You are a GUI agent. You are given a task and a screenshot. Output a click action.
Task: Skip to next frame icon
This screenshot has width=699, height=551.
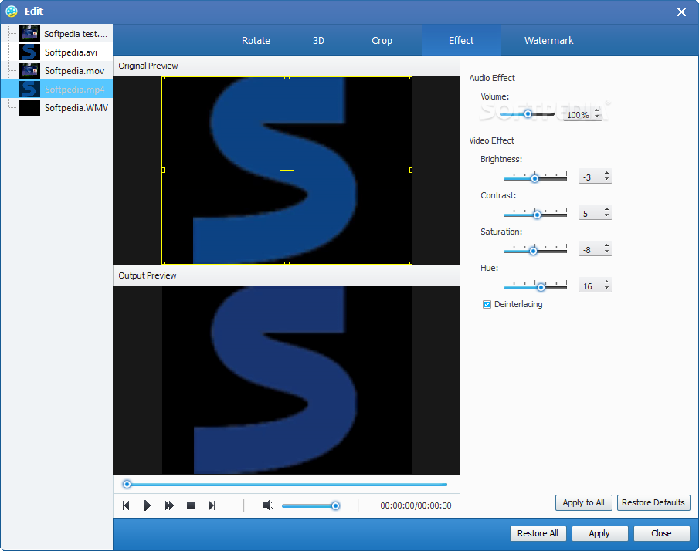click(212, 505)
